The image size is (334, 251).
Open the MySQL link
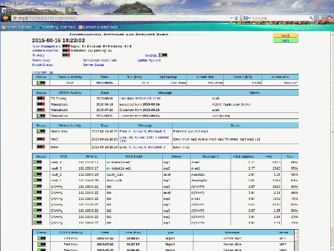coord(151,55)
